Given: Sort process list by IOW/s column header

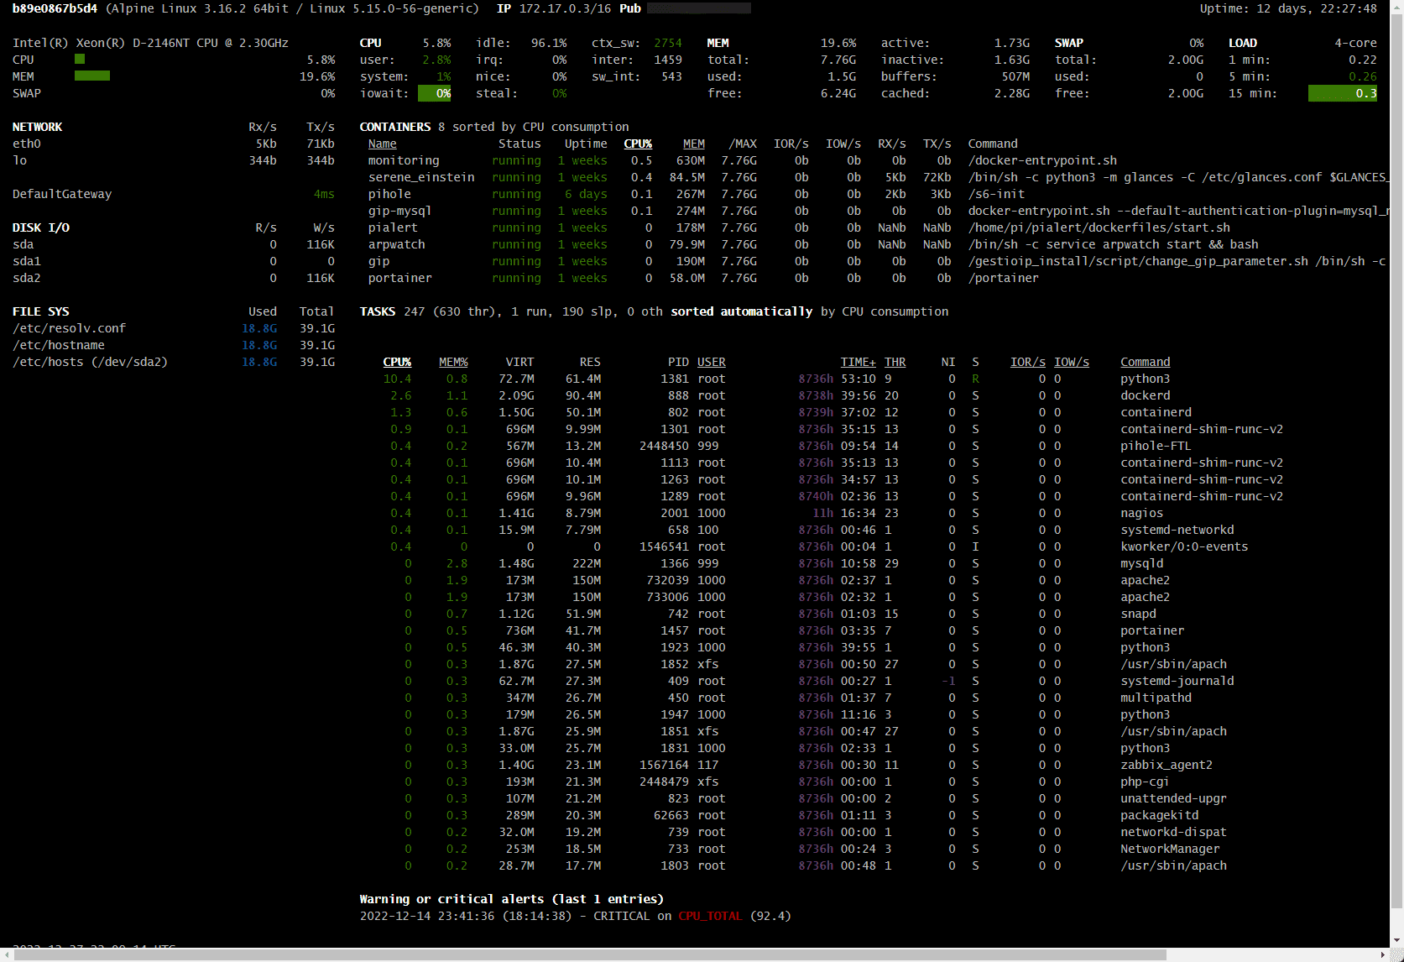Looking at the screenshot, I should point(1071,362).
